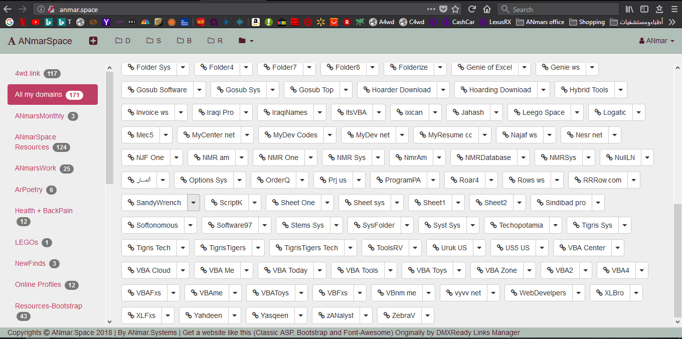This screenshot has height=339, width=682.
Task: Reload the page with the refresh icon
Action: pyautogui.click(x=472, y=9)
